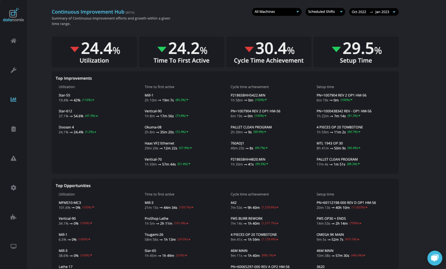
Task: Open the bar chart Reports sidebar icon
Action: tap(13, 99)
